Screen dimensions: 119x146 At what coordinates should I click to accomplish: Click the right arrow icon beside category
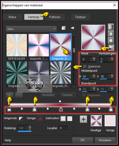(x=73, y=28)
